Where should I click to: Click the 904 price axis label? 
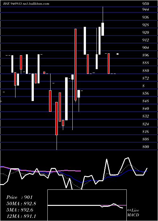pos(146,48)
